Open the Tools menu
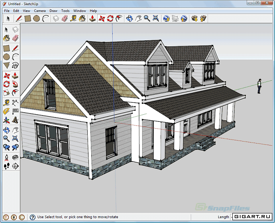This screenshot has width=275, height=223. click(x=65, y=11)
